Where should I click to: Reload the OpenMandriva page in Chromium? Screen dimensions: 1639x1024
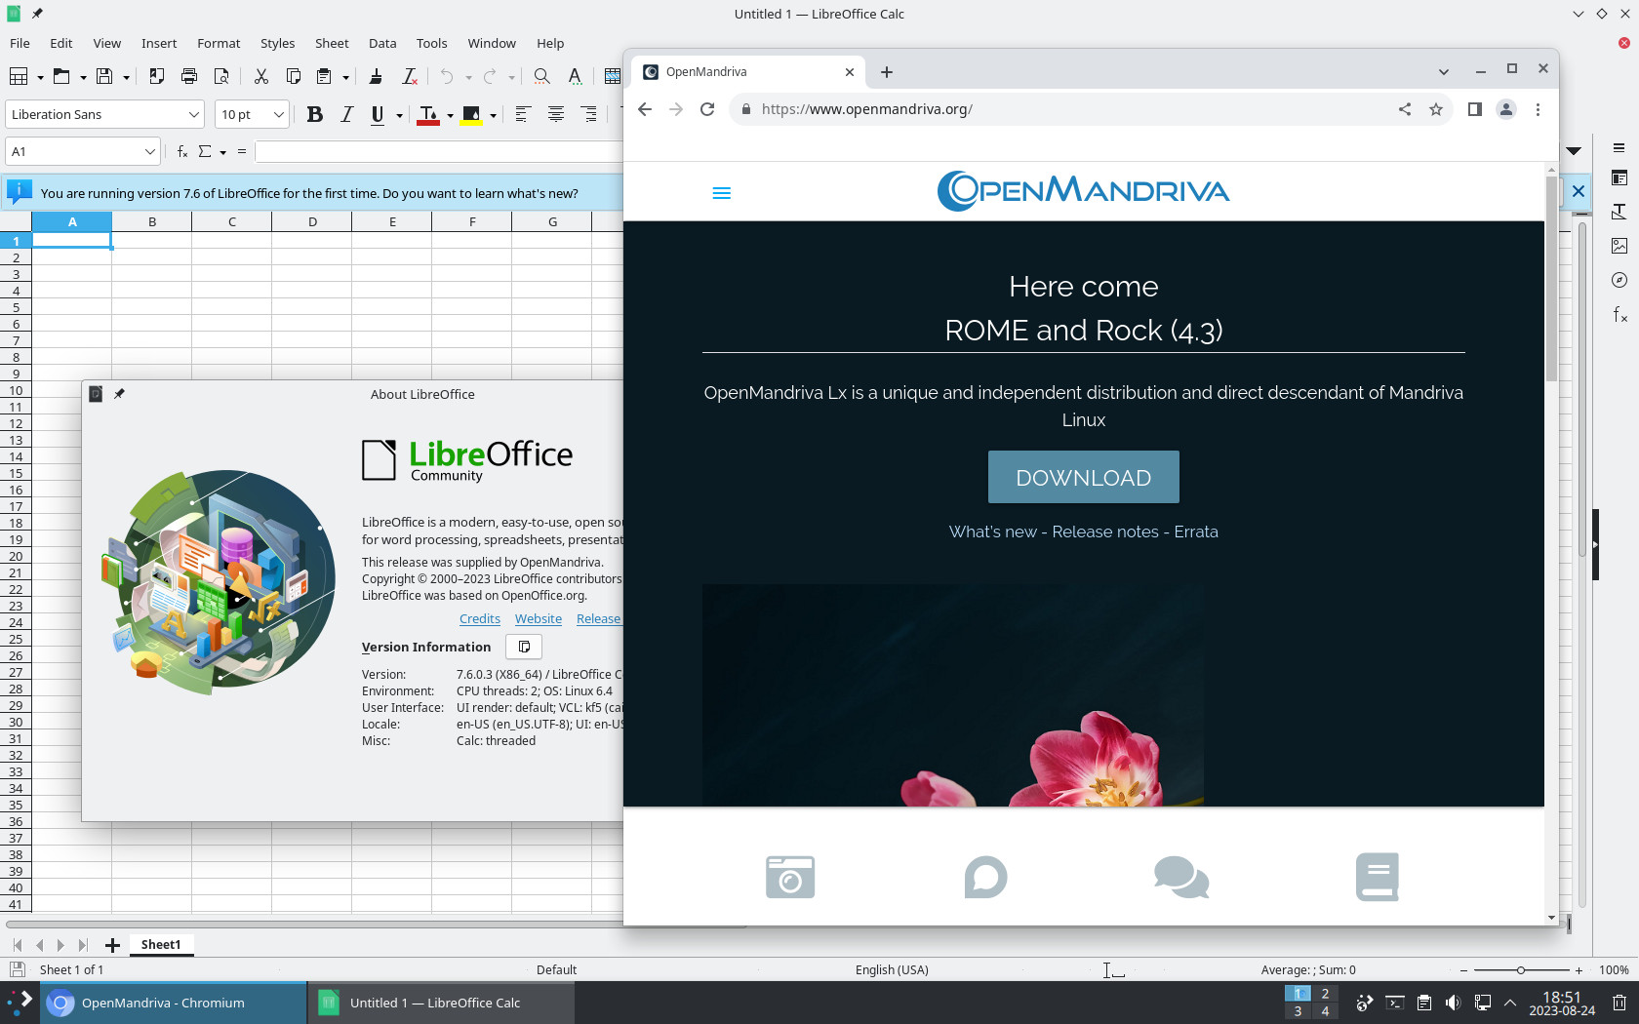pos(707,109)
